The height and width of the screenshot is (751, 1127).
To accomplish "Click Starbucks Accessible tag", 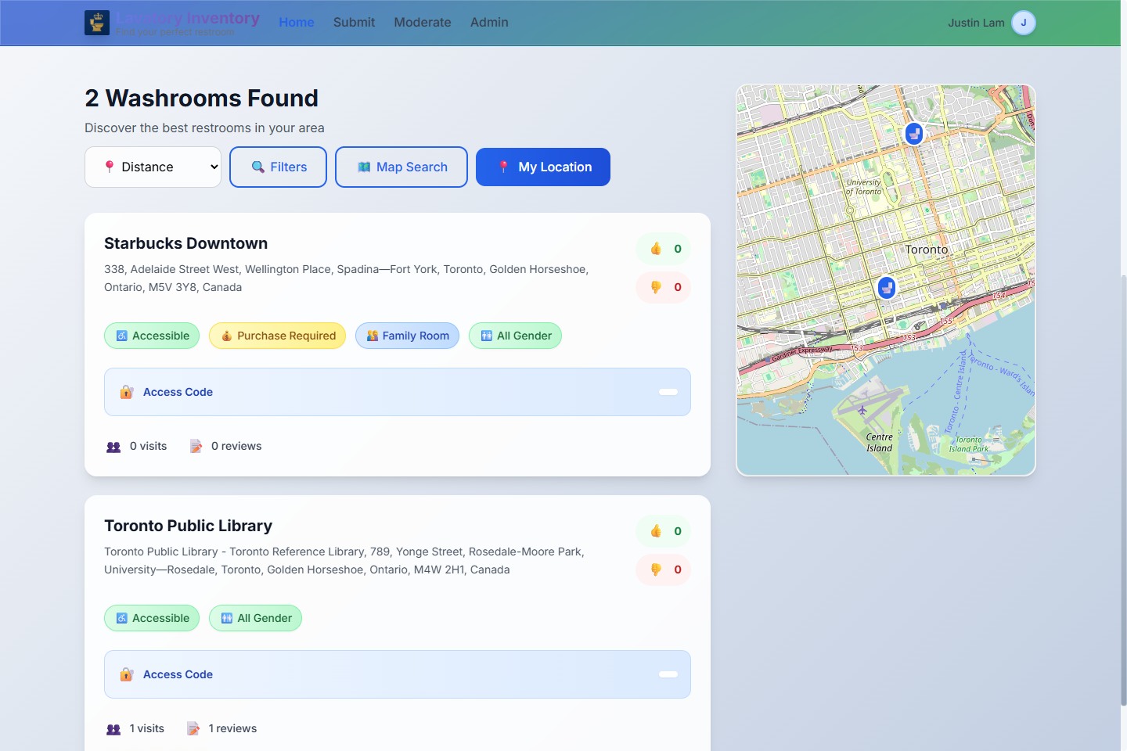I will coord(152,336).
